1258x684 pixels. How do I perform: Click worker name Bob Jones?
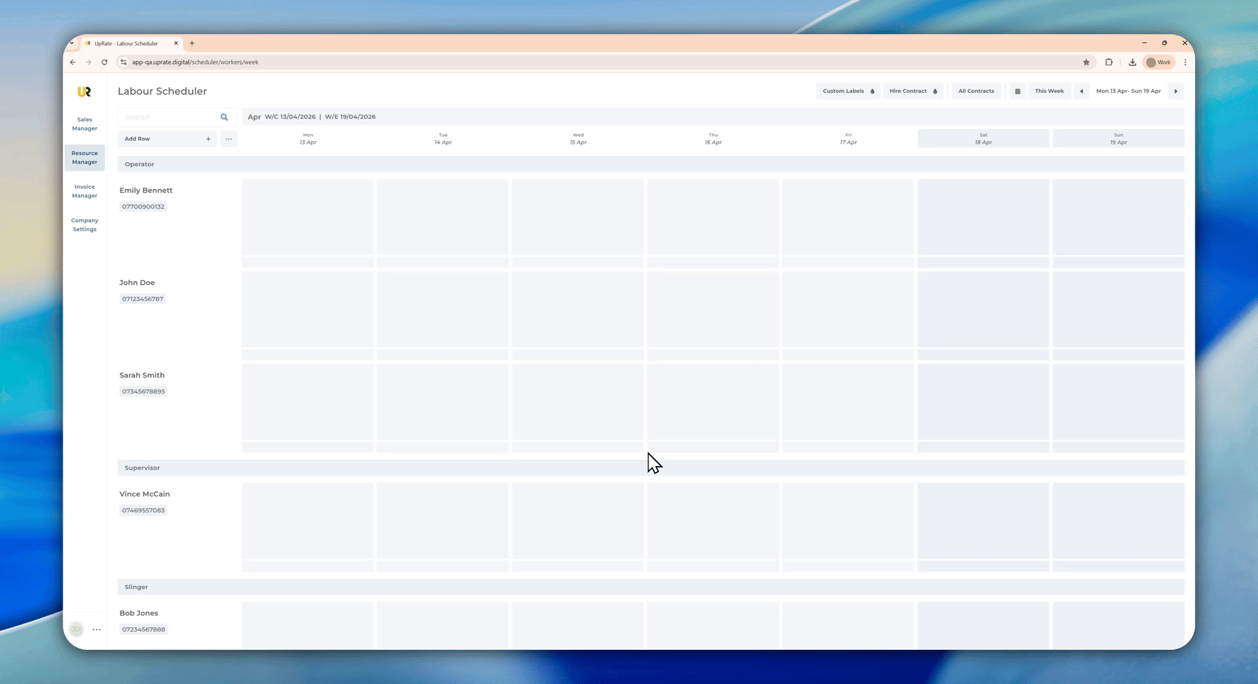coord(139,613)
